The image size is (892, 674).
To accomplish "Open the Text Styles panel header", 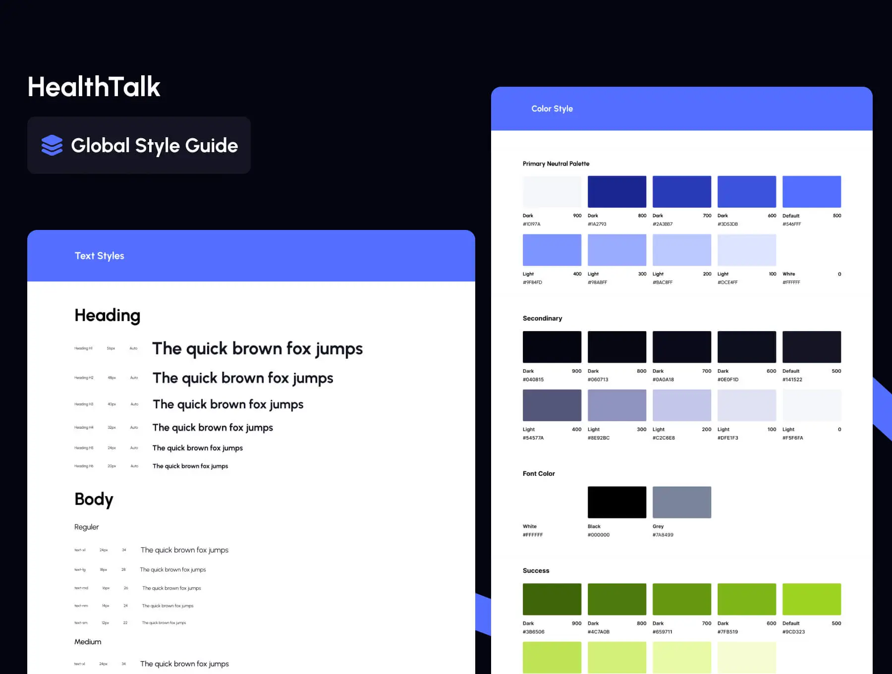I will pyautogui.click(x=251, y=256).
